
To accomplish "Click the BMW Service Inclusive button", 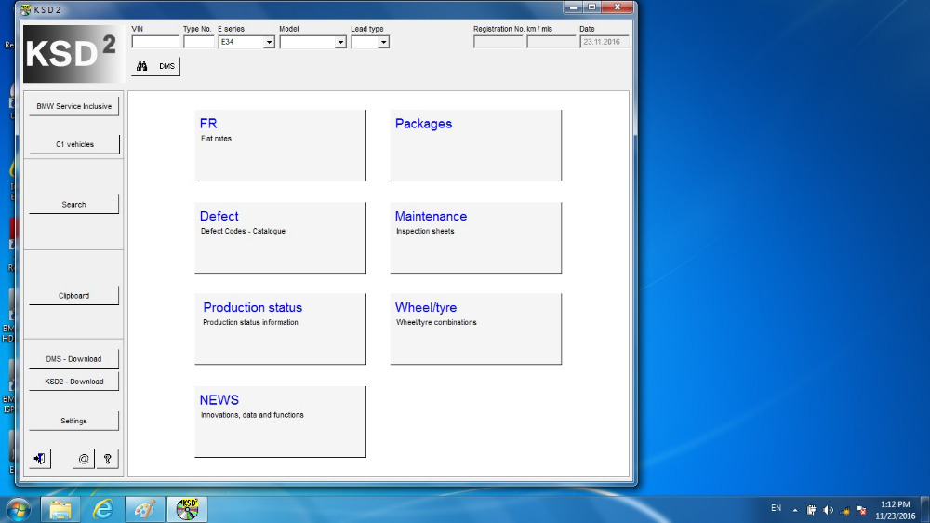I will click(x=73, y=106).
